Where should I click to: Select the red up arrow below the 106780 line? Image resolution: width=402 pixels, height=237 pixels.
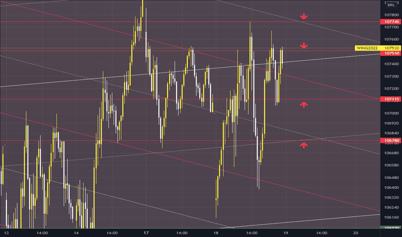click(x=304, y=145)
